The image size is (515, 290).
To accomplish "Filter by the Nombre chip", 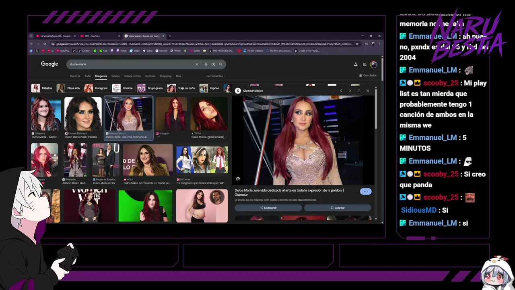I will [123, 88].
